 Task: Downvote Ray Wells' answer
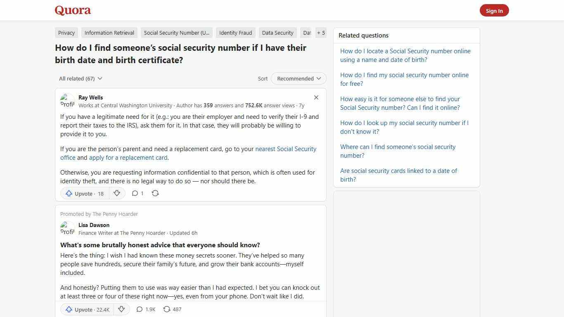(x=117, y=193)
